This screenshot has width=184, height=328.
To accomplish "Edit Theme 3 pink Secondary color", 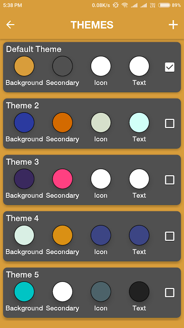I will click(63, 179).
